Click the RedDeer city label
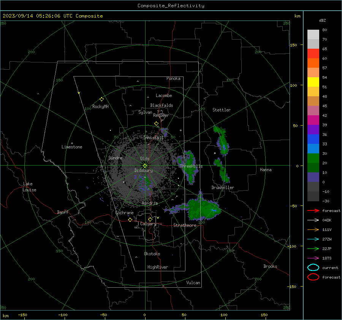This screenshot has height=320, width=342. [x=161, y=115]
